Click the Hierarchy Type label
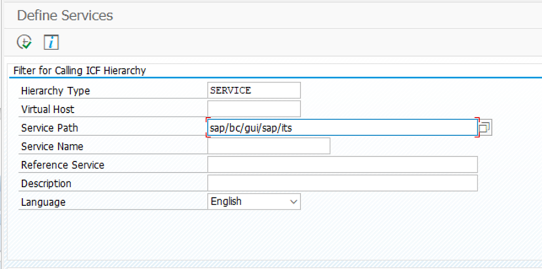The image size is (542, 269). pos(55,91)
